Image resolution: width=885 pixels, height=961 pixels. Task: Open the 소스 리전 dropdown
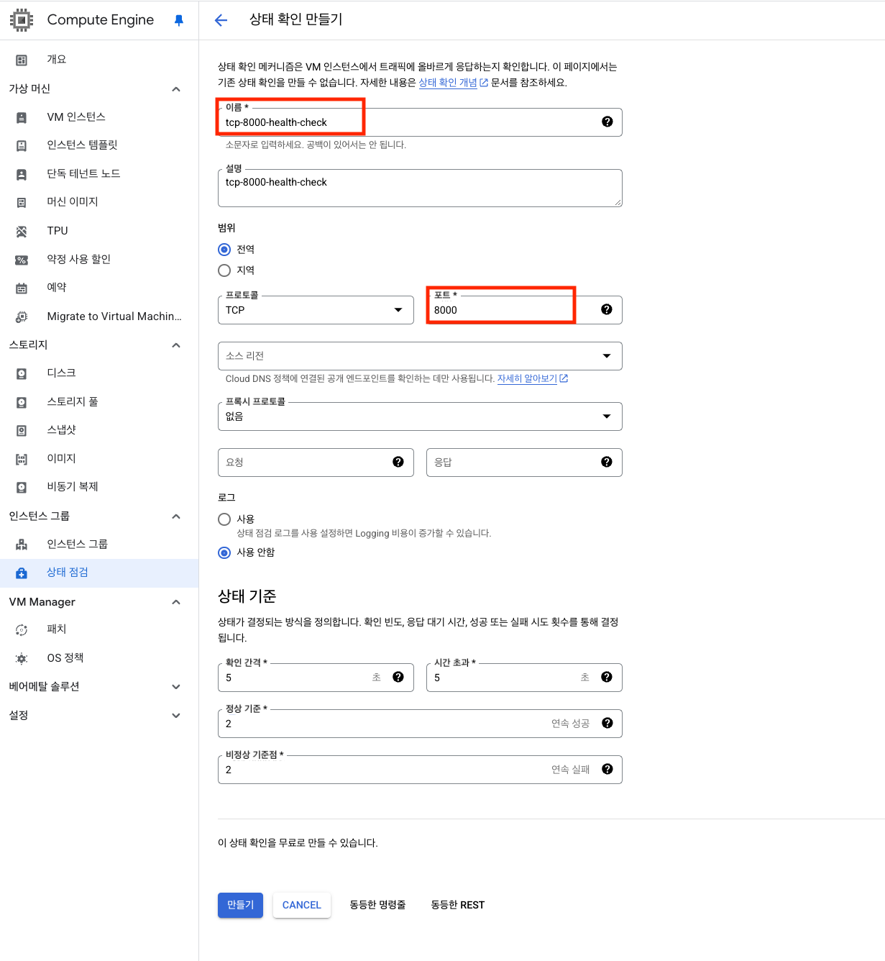pos(420,356)
